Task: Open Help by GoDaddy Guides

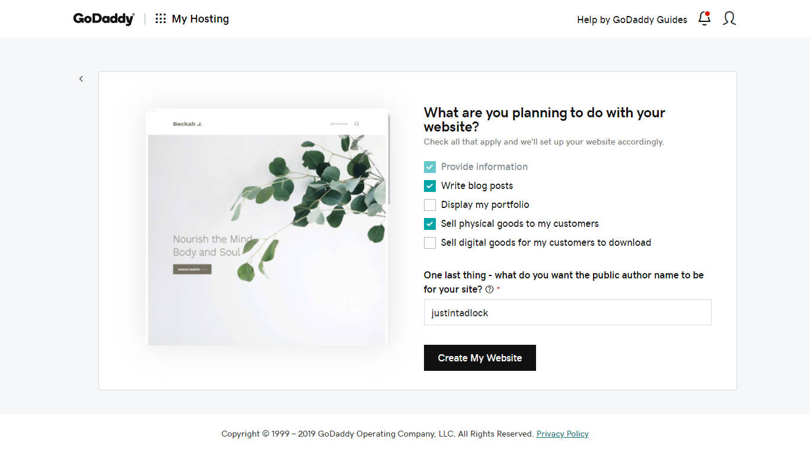Action: (x=632, y=20)
